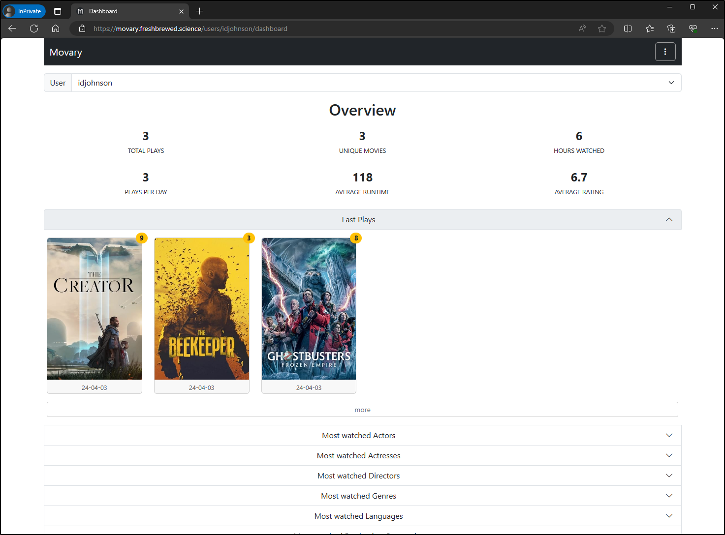Click the InPrivate profile badge
This screenshot has width=725, height=535.
[24, 11]
